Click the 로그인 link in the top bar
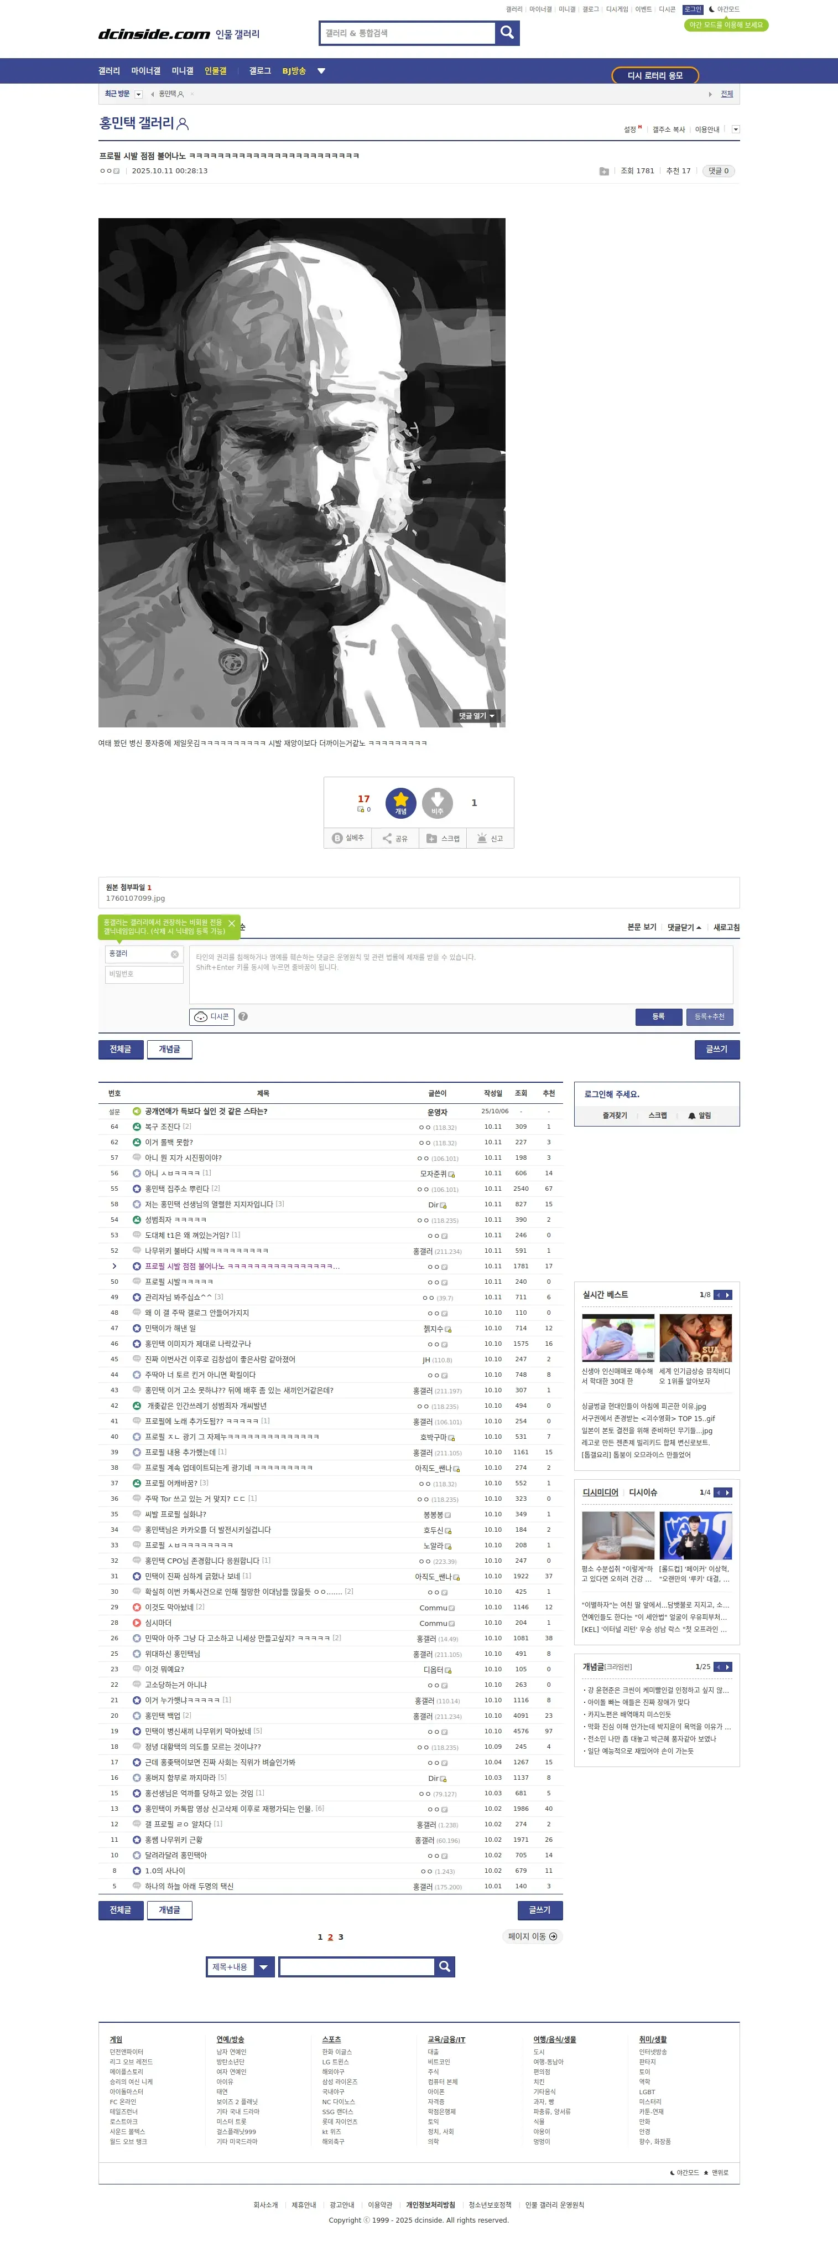 pyautogui.click(x=692, y=9)
